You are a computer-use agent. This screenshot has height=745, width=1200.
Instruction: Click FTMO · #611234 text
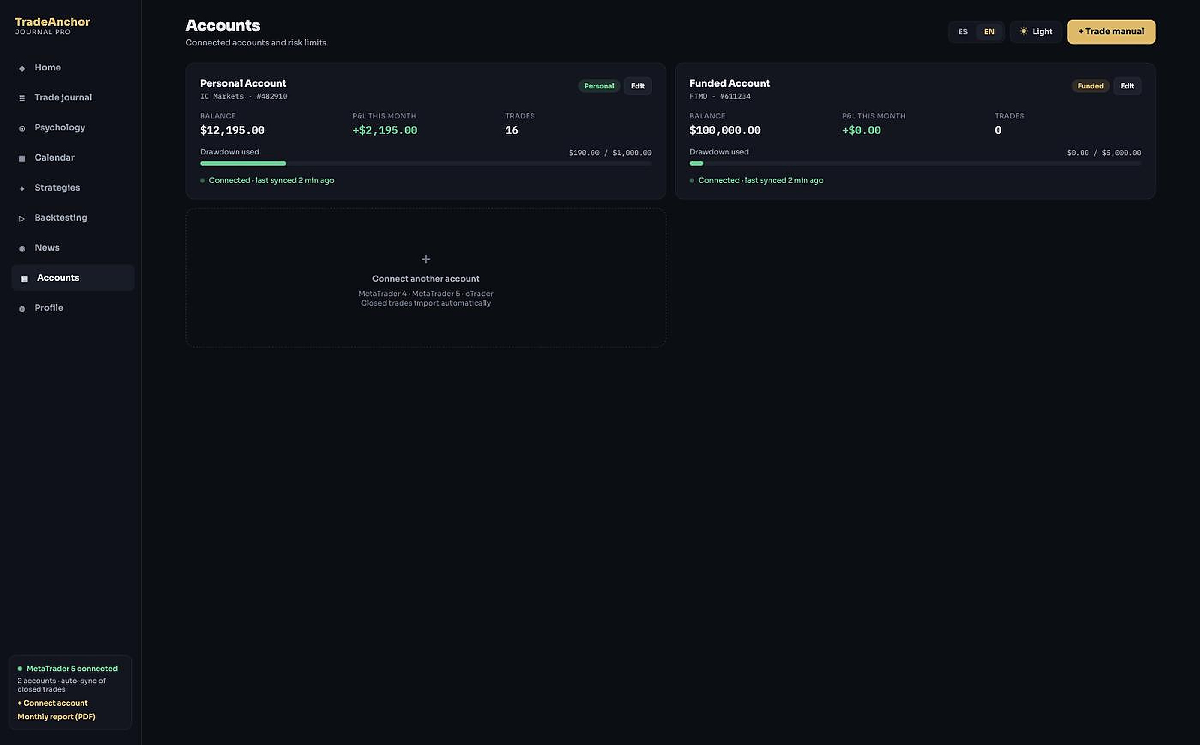point(719,96)
